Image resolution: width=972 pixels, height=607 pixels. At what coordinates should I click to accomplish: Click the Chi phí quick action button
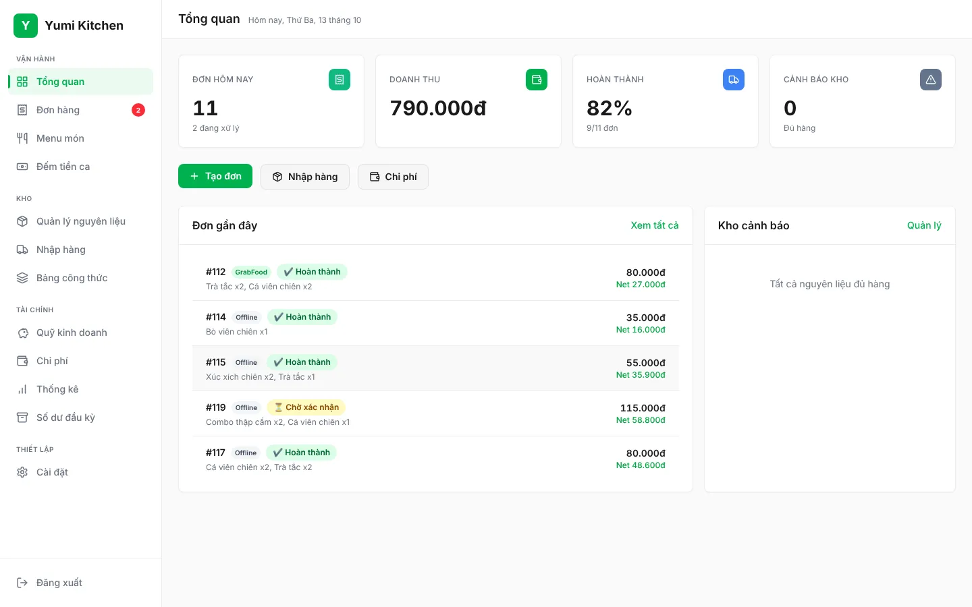(393, 177)
